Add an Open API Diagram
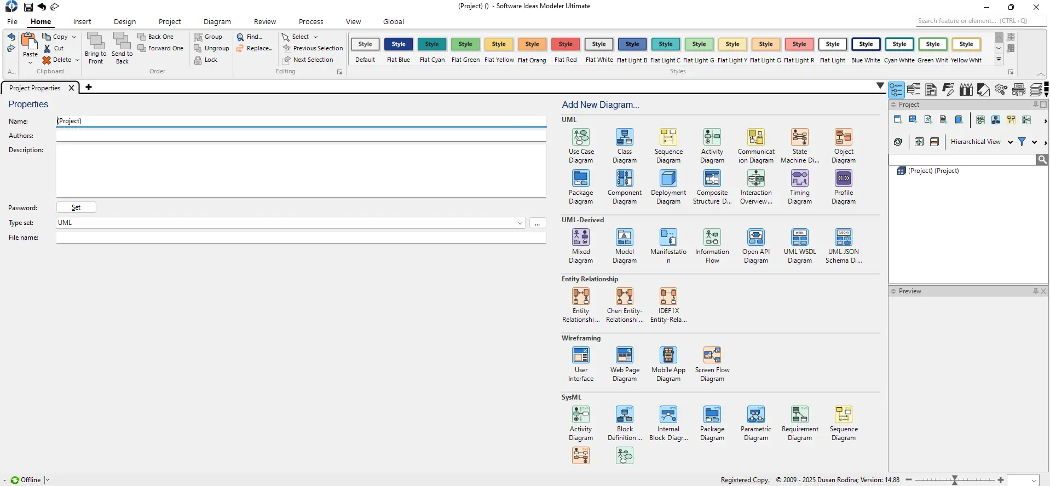1050x486 pixels. pos(756,246)
